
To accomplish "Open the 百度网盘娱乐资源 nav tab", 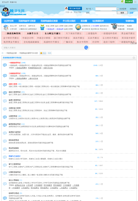I will click(49, 21).
